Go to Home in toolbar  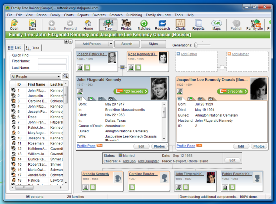pyautogui.click(x=88, y=25)
